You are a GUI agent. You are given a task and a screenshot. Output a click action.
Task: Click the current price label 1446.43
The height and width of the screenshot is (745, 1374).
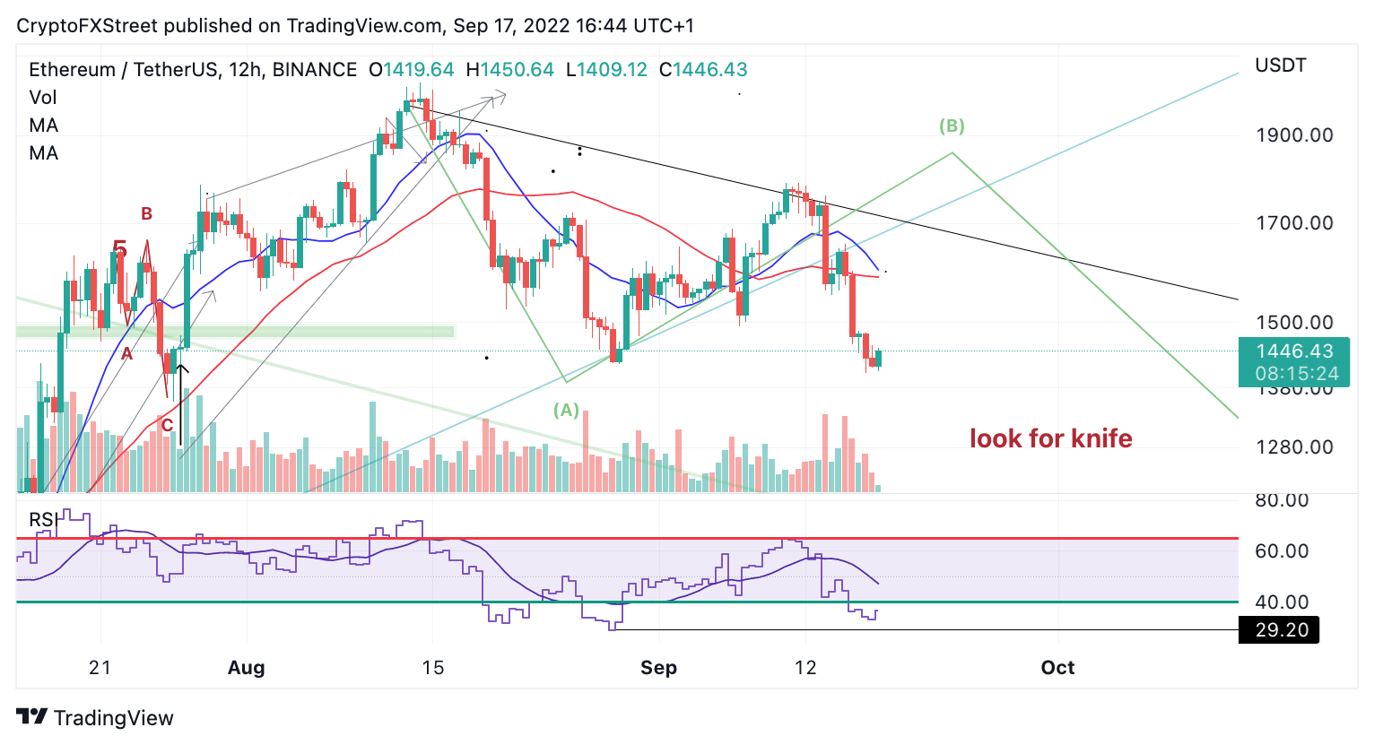(1294, 351)
